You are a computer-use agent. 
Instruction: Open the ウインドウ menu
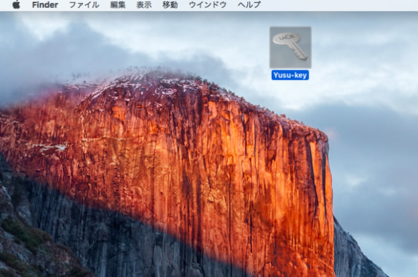(208, 5)
